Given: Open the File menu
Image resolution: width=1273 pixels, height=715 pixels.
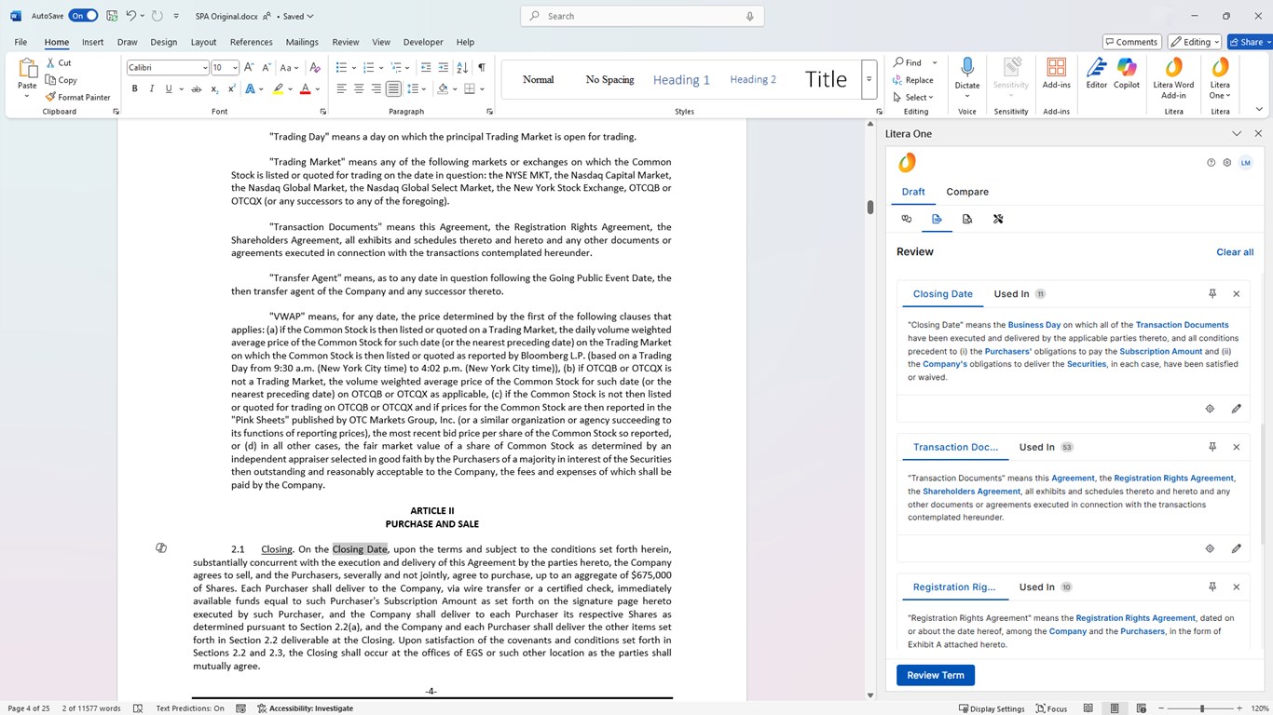Looking at the screenshot, I should [21, 42].
